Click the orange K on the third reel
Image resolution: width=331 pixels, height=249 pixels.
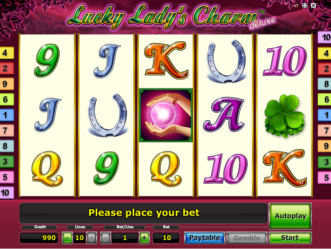click(x=166, y=60)
